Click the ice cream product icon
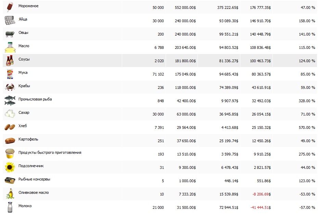The width and height of the screenshot is (318, 215). 10,6
